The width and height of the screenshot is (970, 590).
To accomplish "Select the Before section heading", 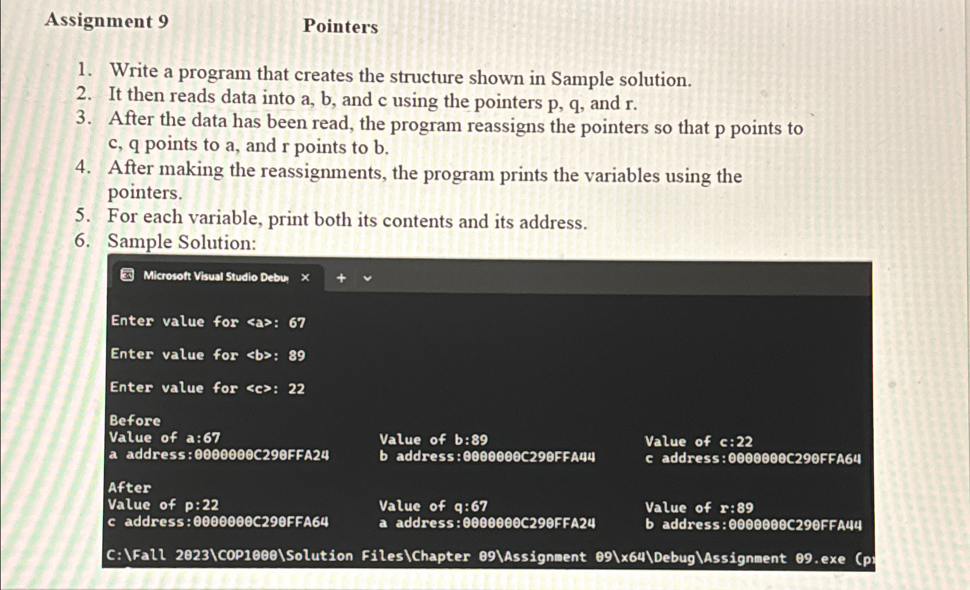I will pos(134,421).
